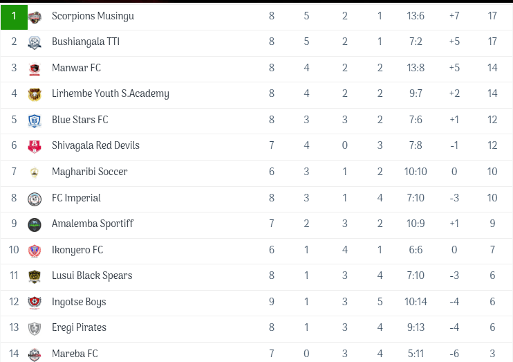Click the Bushiangala TTI club crest

pos(35,42)
